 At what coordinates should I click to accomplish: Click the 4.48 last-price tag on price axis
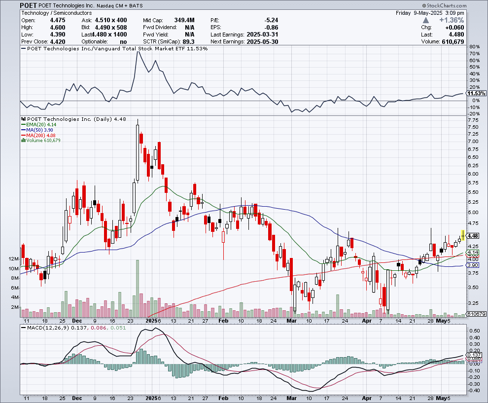point(473,236)
